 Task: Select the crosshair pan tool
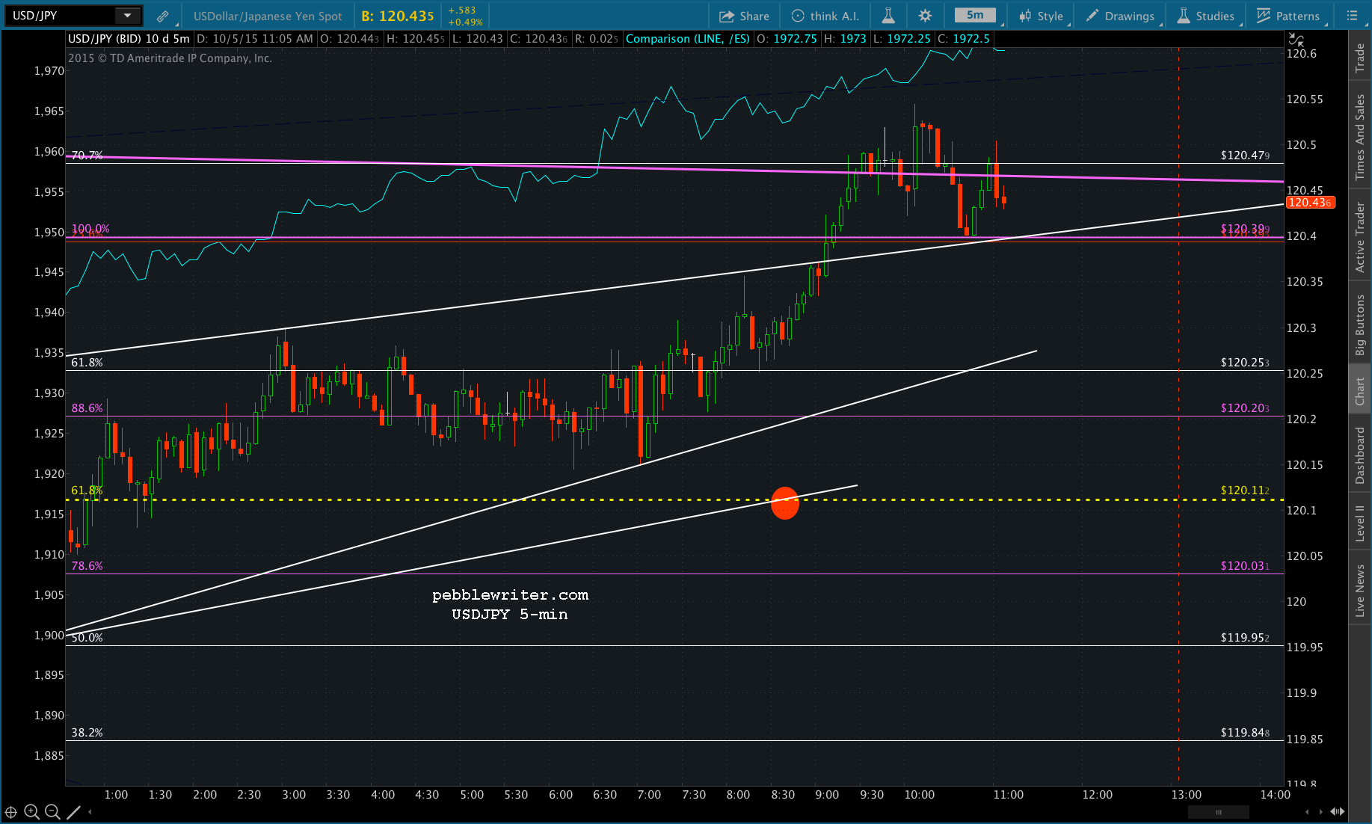tap(11, 811)
